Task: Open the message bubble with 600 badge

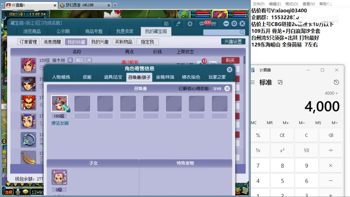Action: pos(202,24)
